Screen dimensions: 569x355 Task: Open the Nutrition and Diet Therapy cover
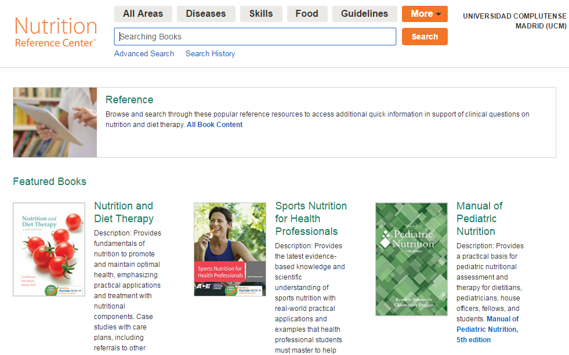pos(49,249)
